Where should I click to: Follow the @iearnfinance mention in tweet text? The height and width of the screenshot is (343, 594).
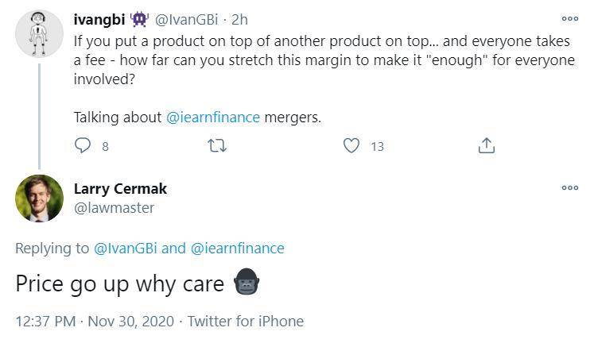213,117
